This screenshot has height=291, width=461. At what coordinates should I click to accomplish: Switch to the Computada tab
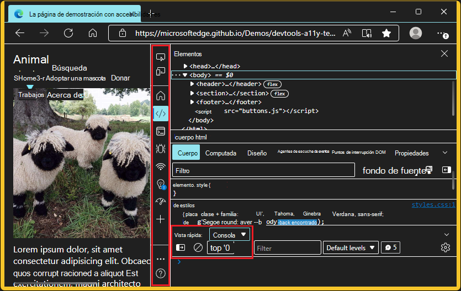(x=220, y=153)
